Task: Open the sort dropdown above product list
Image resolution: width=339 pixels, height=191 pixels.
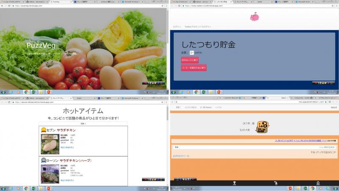Action: [x=83, y=124]
